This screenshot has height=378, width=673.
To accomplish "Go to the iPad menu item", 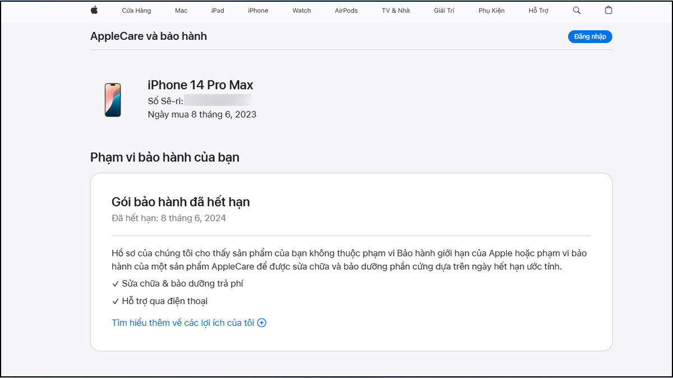I will tap(218, 11).
